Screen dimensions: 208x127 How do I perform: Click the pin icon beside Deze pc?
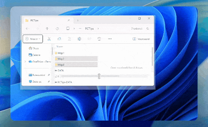point(49,81)
